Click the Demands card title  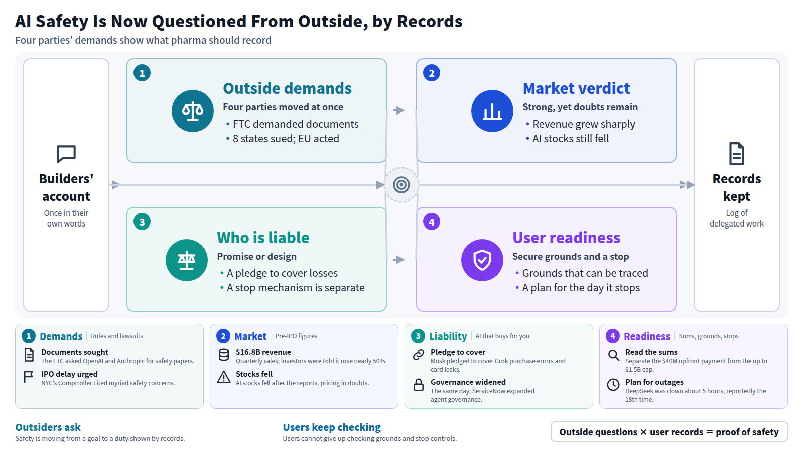click(x=61, y=336)
